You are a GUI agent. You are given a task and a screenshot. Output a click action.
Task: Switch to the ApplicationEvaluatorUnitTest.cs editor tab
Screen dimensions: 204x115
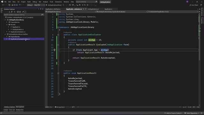pos(53,9)
